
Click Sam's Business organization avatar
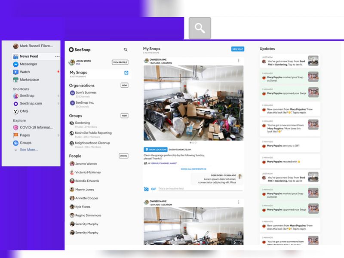72,93
